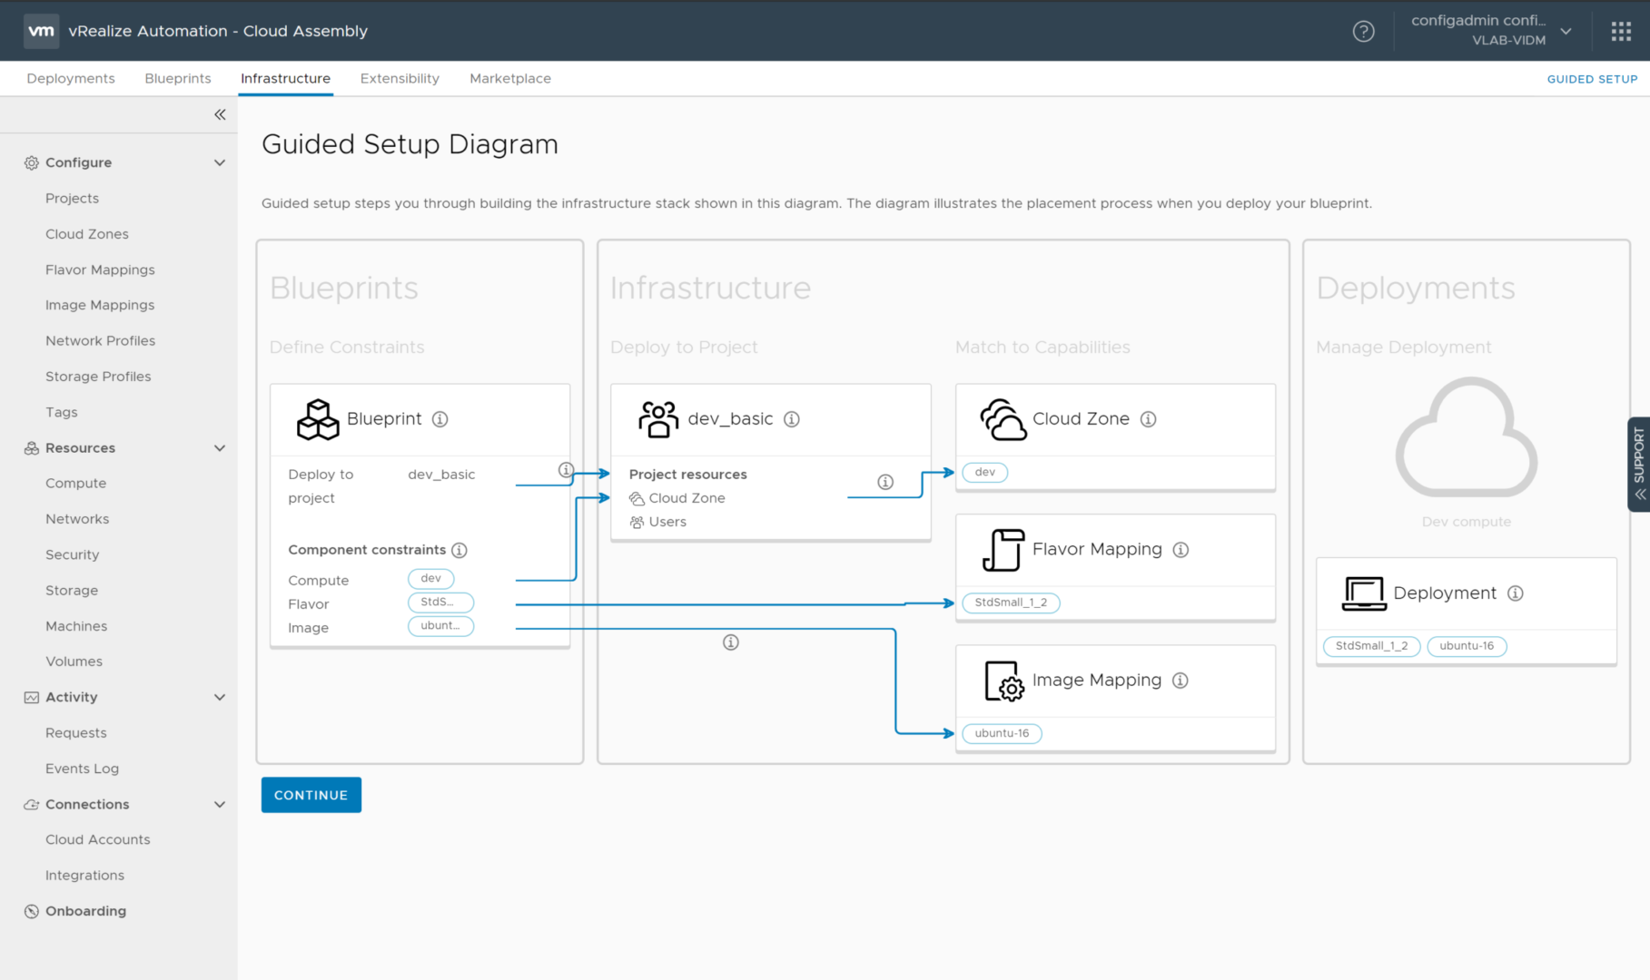
Task: Collapse the Resources section chevron
Action: click(220, 448)
